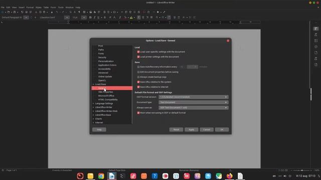Open the Firefox icon in the dock
Viewport: 321px width, 180px height.
pos(230,176)
